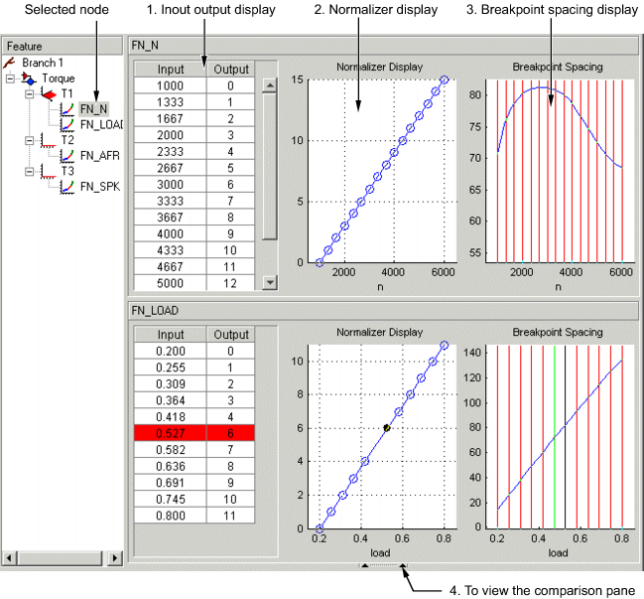Click the T2 table icon
The image size is (644, 599).
click(x=49, y=140)
